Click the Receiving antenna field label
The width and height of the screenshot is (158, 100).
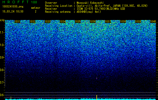[x=58, y=12]
